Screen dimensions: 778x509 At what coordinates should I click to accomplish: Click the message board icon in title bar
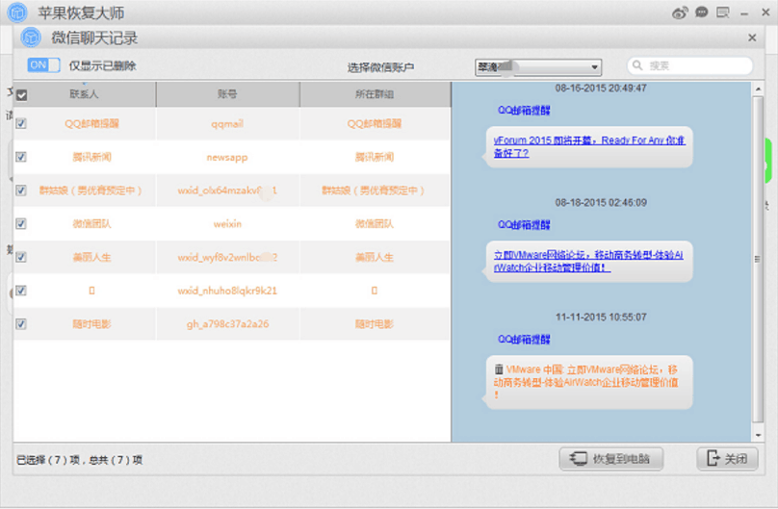click(723, 13)
